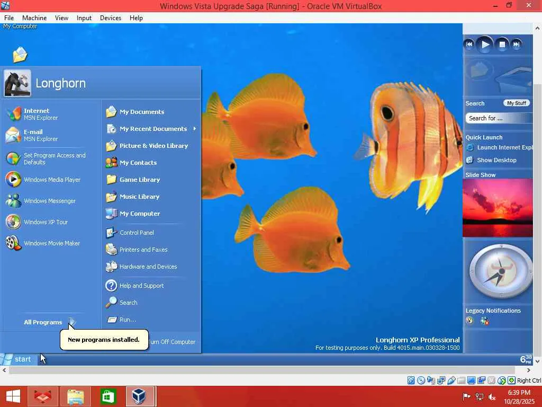This screenshot has width=542, height=407.
Task: Click VirtualBox shared folders status icon
Action: pos(461,381)
